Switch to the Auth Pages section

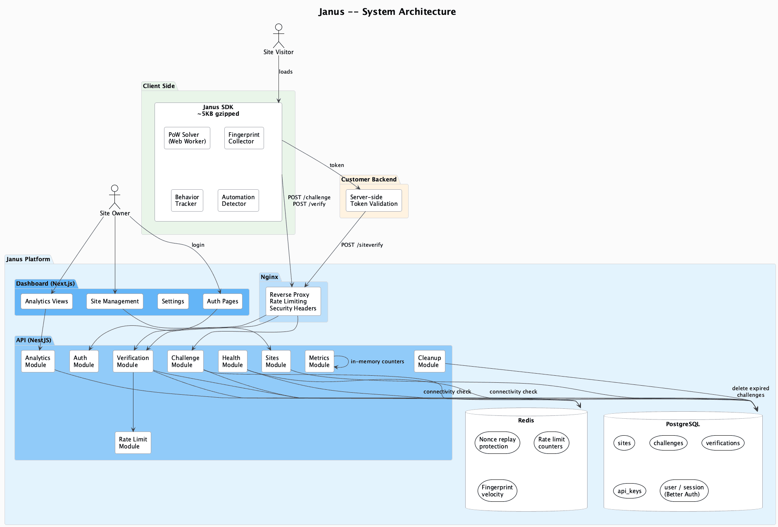coord(222,301)
